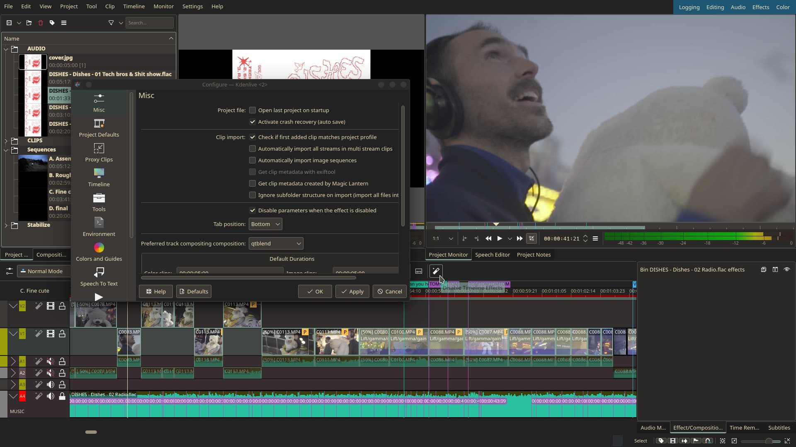Toggle zone crop icon in project monitor
The image size is (796, 447).
point(531,238)
